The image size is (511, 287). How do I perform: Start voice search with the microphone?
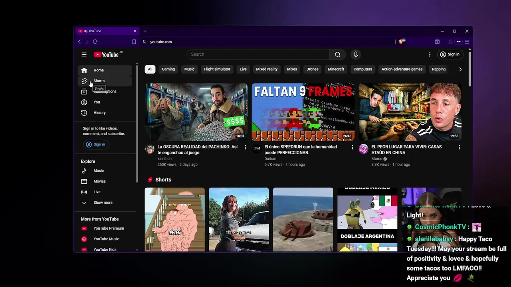click(x=355, y=55)
